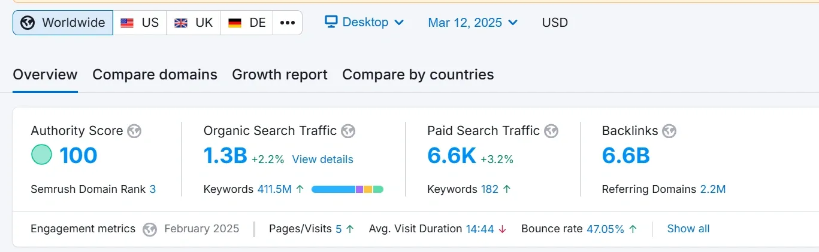This screenshot has height=252, width=819.
Task: Open the Compare by countries tab
Action: coord(418,75)
